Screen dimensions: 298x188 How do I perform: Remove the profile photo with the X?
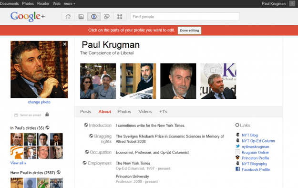65,44
